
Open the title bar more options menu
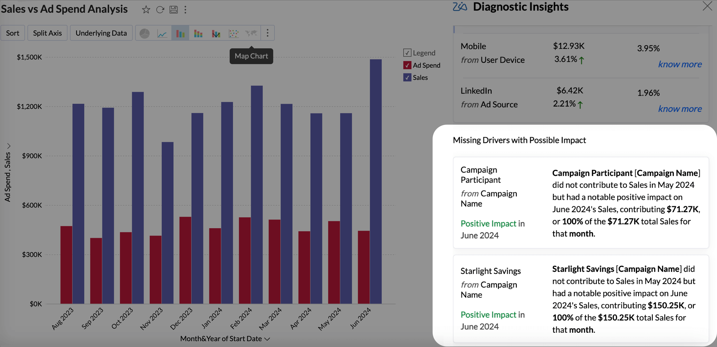coord(185,10)
